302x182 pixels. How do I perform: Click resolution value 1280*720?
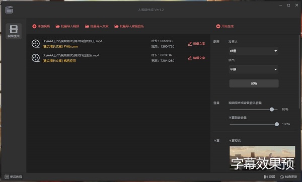(x=167, y=47)
